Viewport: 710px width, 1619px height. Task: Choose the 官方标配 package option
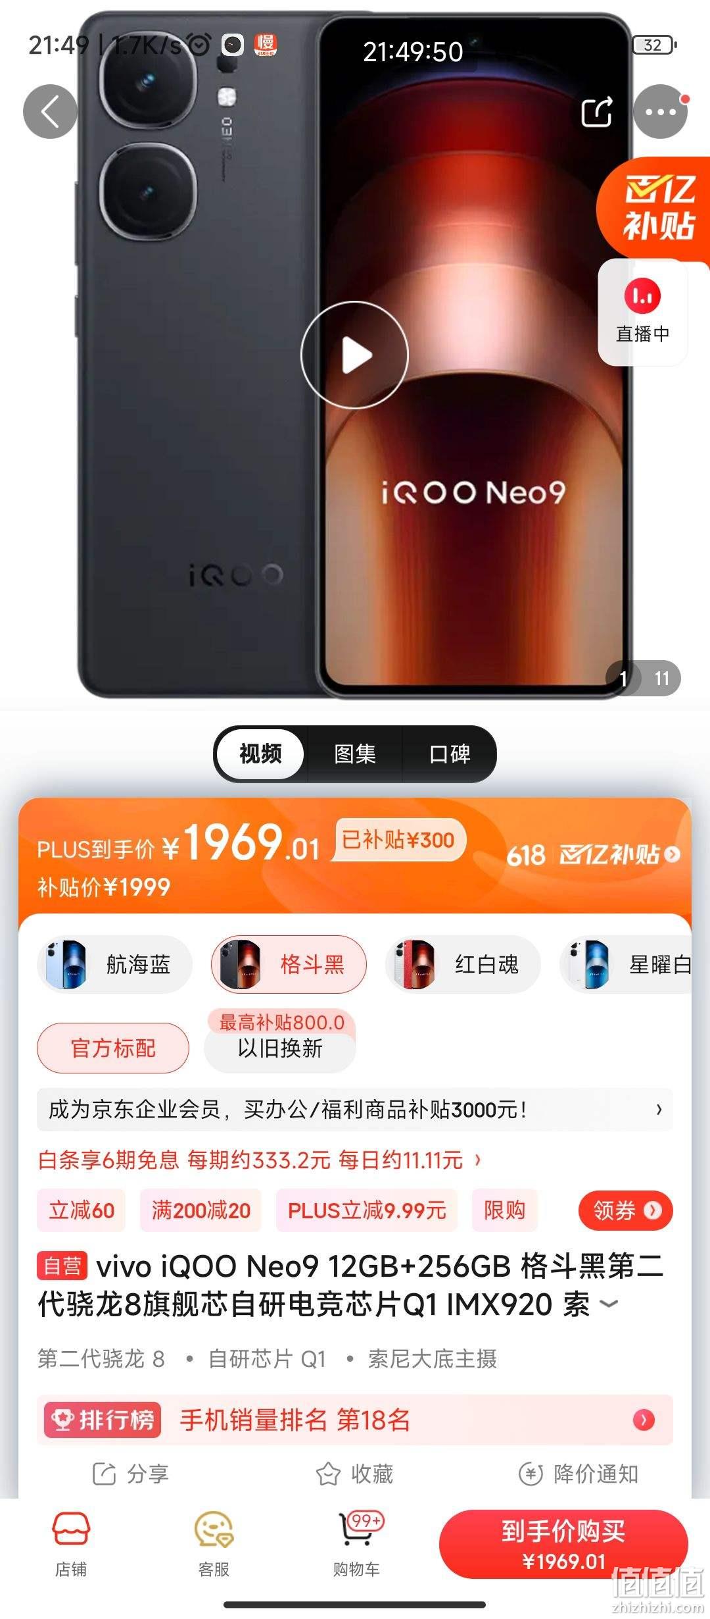click(113, 1048)
